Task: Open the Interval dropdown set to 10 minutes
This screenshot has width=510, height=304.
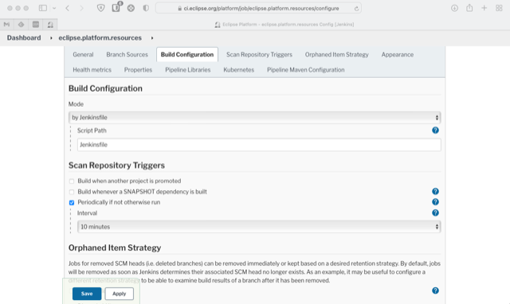Action: coord(259,227)
